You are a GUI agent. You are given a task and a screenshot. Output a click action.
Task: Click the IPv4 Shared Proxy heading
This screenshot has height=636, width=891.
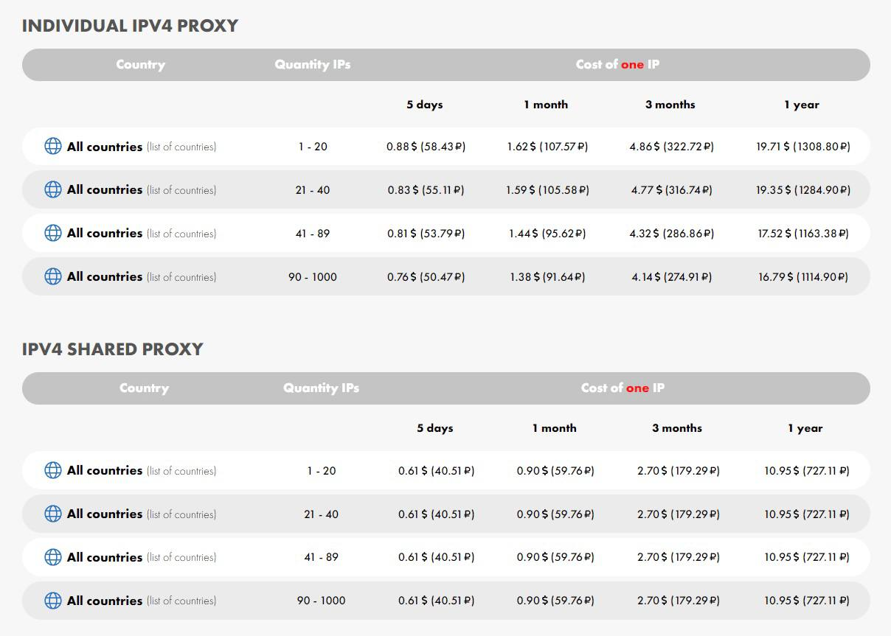112,349
